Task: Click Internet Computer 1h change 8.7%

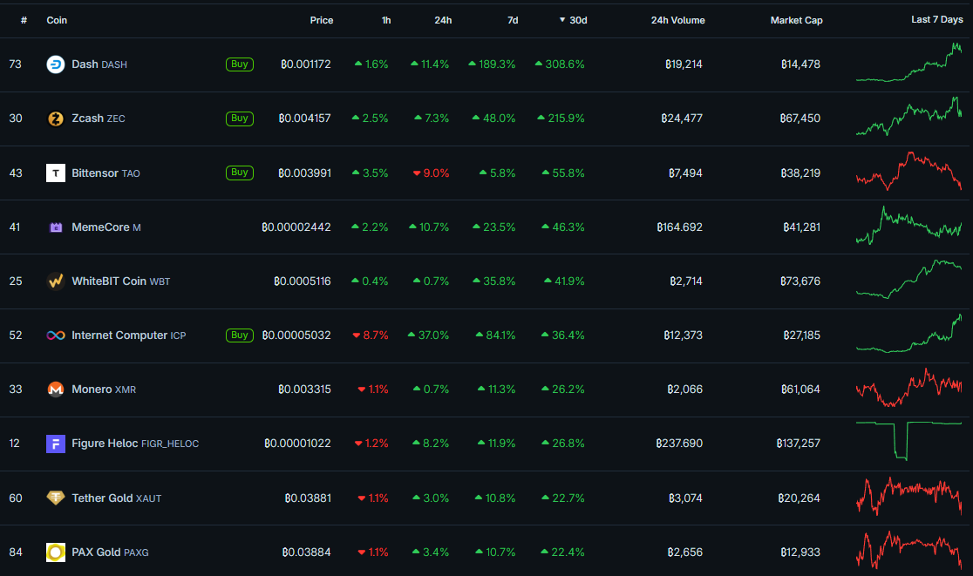Action: 371,335
